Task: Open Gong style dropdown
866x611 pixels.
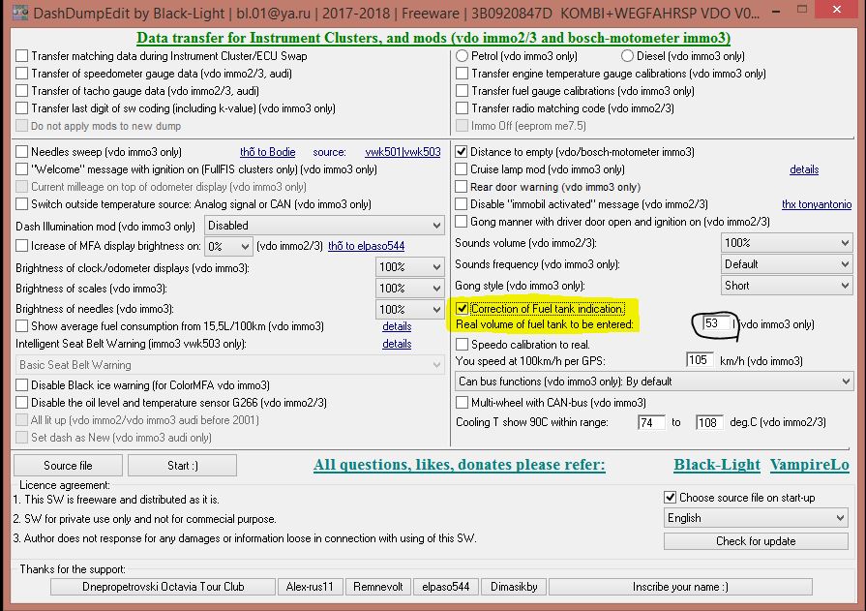Action: pyautogui.click(x=787, y=286)
